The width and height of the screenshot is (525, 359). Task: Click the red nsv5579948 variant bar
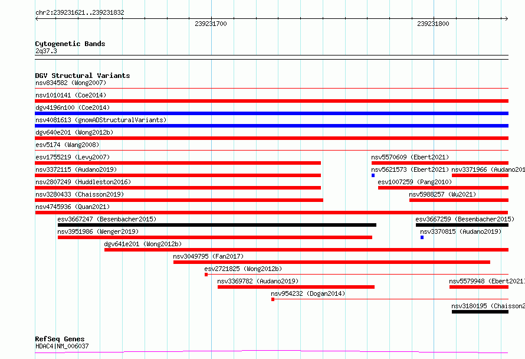coord(479,287)
